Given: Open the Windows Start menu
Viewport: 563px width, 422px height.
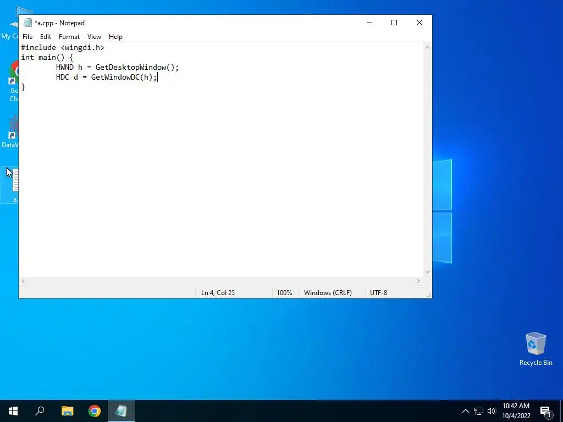Looking at the screenshot, I should [x=13, y=411].
